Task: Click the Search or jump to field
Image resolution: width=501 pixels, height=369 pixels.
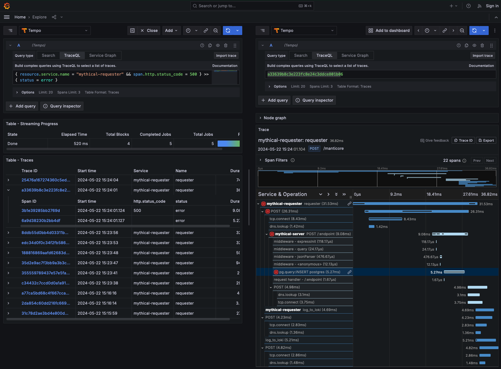Action: click(x=251, y=6)
